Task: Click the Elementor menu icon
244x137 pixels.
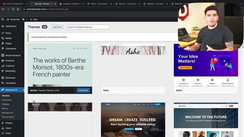Action: tap(3, 78)
